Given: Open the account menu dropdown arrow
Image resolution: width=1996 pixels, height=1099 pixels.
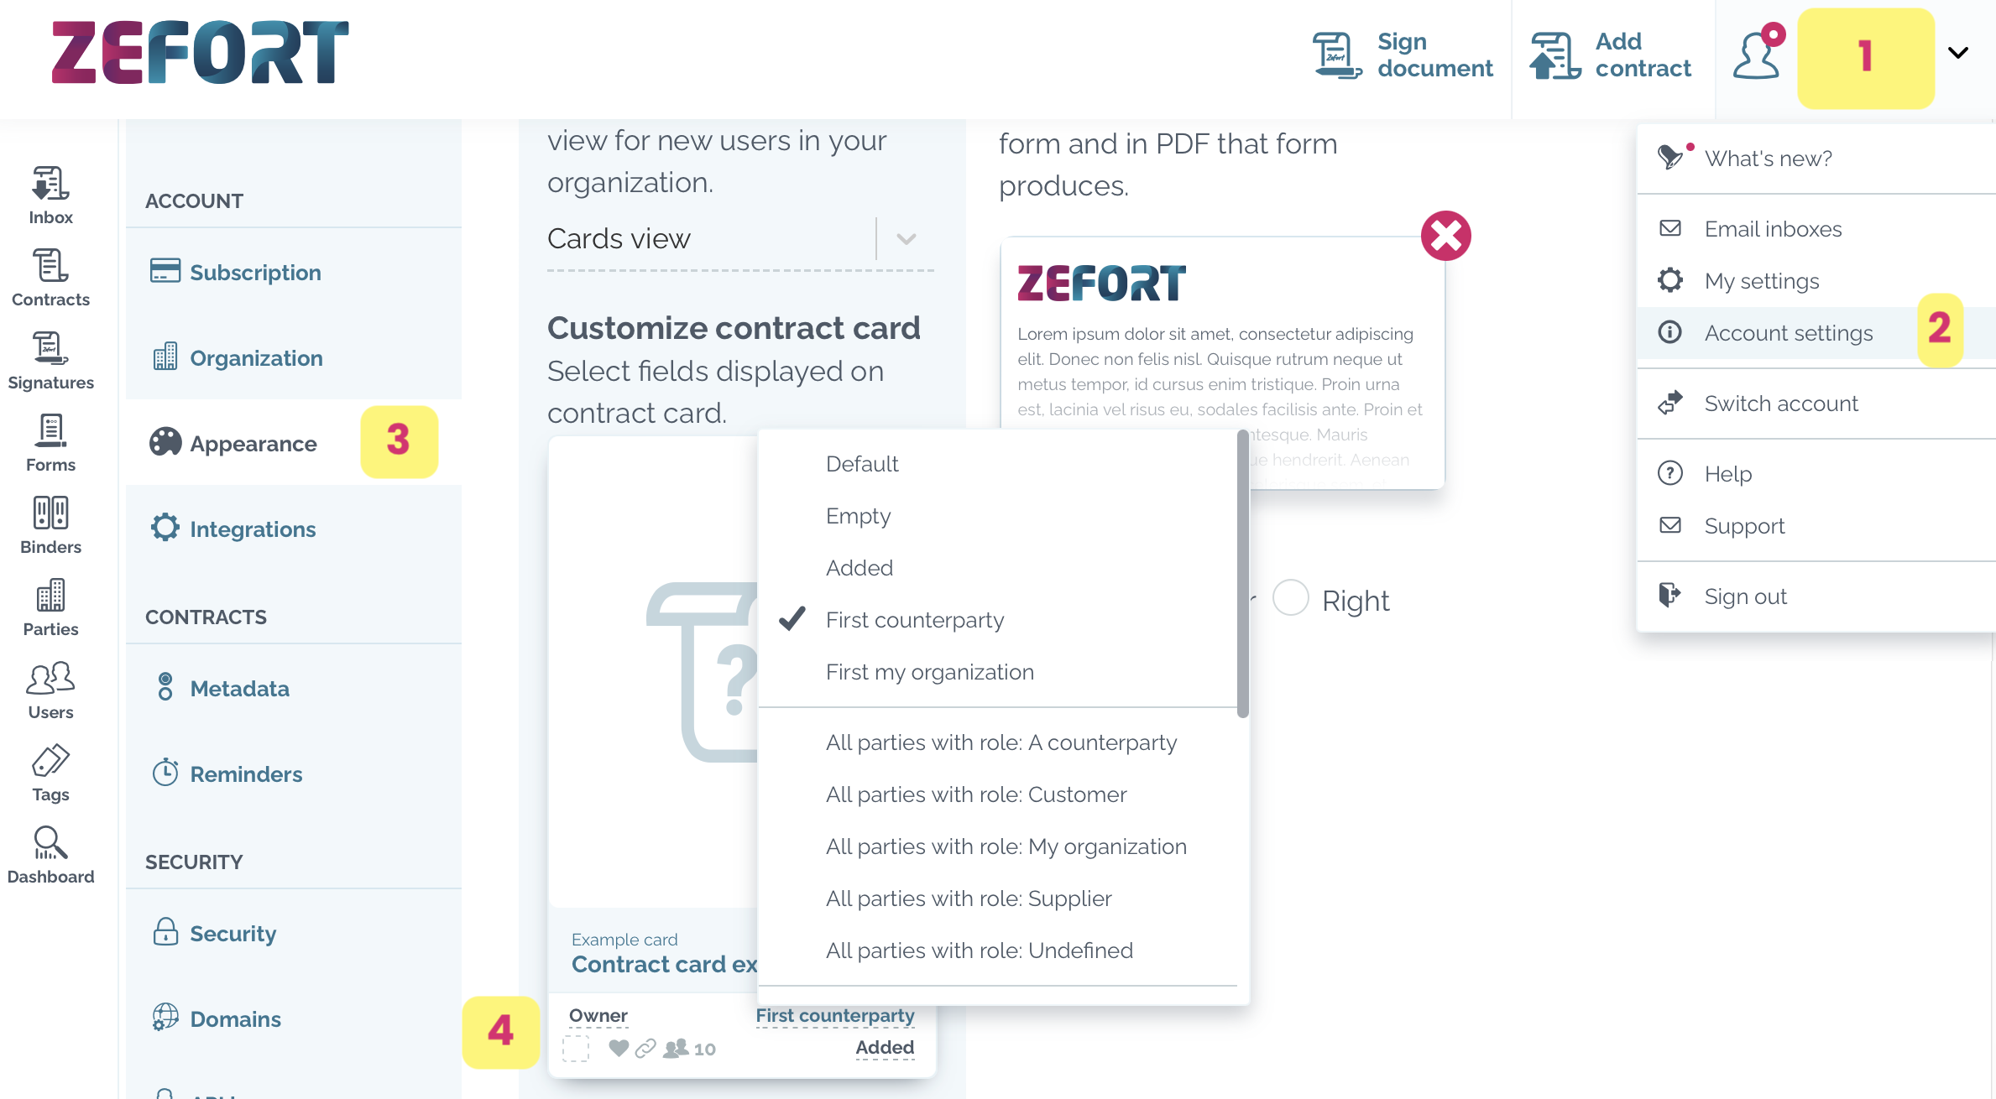Looking at the screenshot, I should [x=1961, y=55].
